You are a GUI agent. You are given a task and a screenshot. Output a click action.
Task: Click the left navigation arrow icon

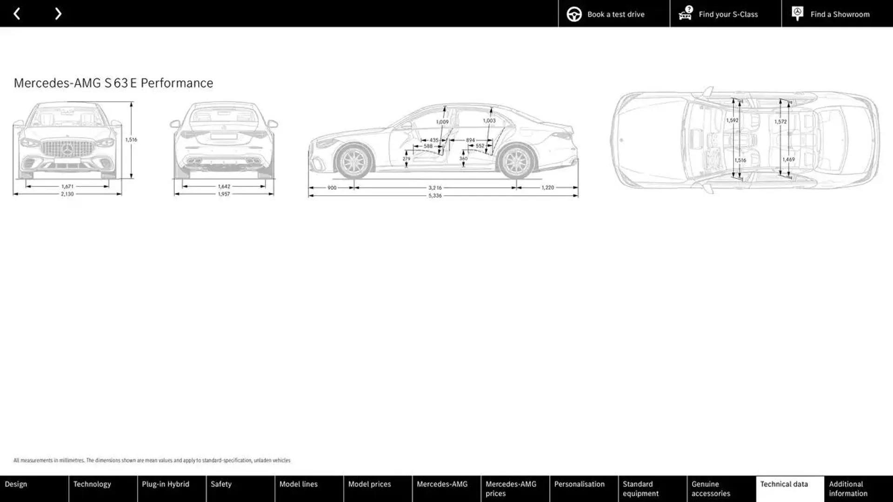[17, 13]
